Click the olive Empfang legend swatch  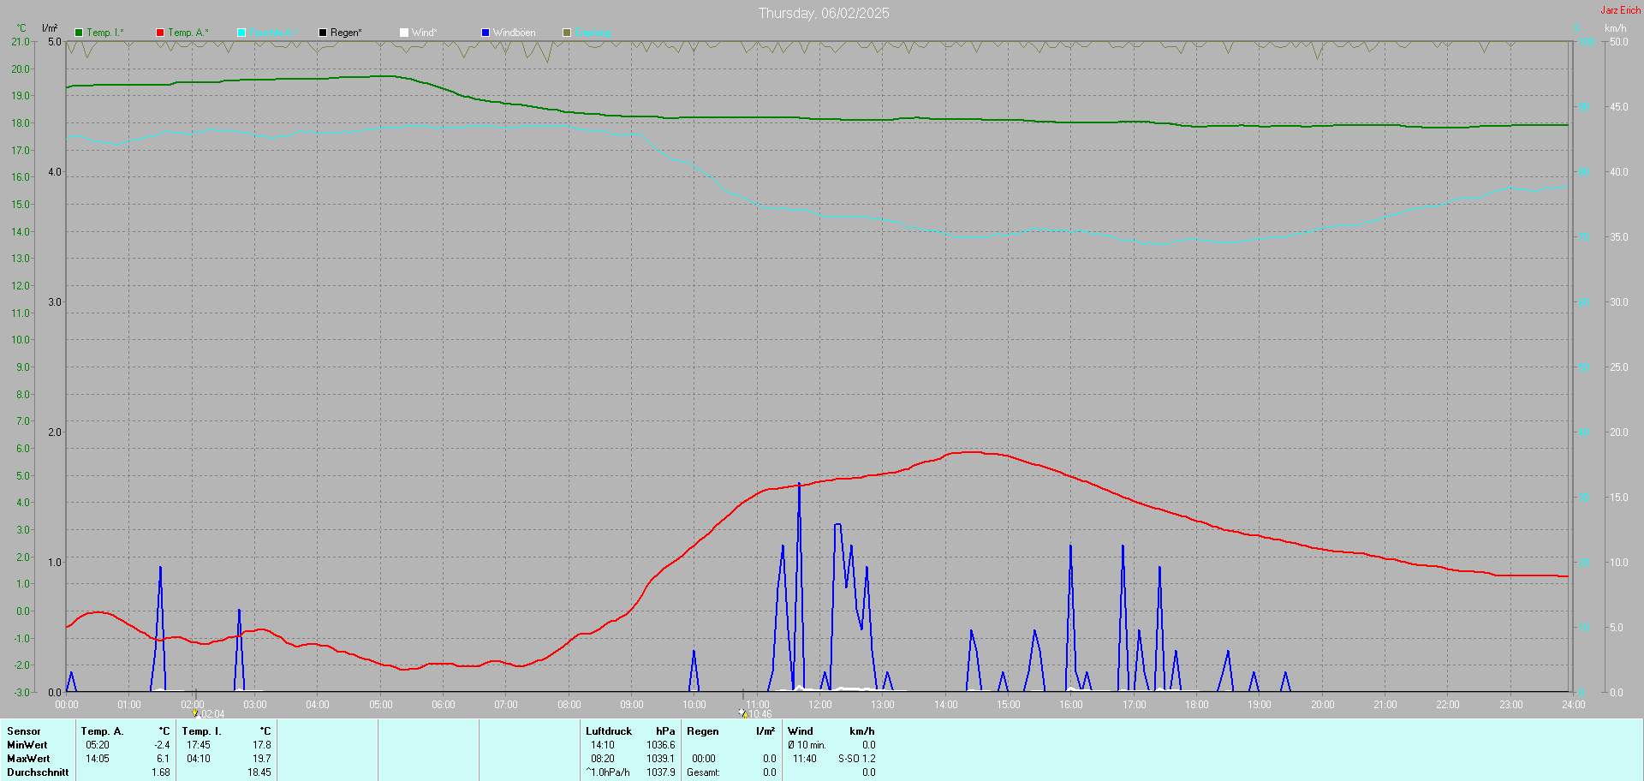point(567,33)
